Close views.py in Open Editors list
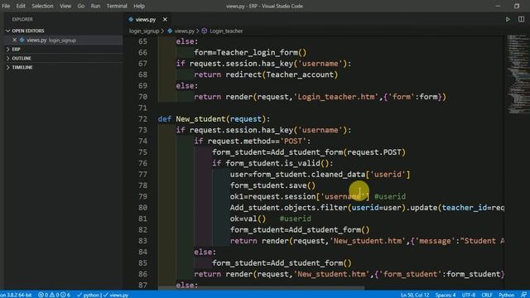The width and height of the screenshot is (530, 298). pos(15,40)
